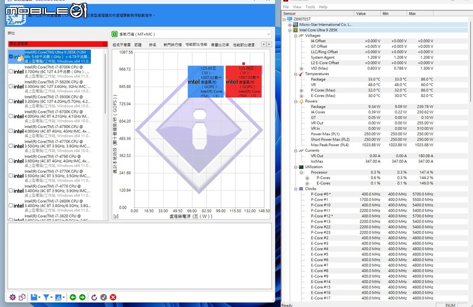Check the i7-3770K CPU checkbox
Screen dimensions: 473x307
coord(11,176)
